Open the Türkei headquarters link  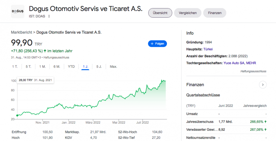pyautogui.click(x=208, y=49)
